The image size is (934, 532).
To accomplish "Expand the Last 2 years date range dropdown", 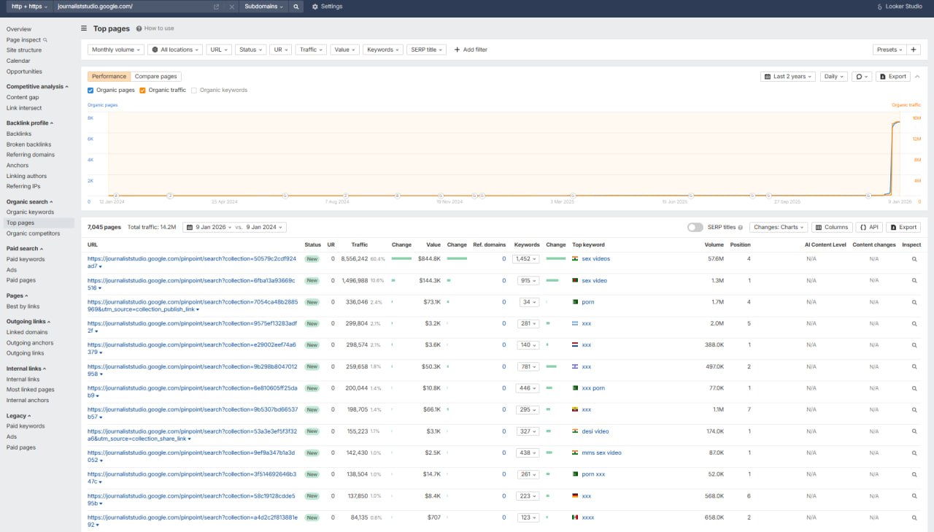I will point(787,77).
